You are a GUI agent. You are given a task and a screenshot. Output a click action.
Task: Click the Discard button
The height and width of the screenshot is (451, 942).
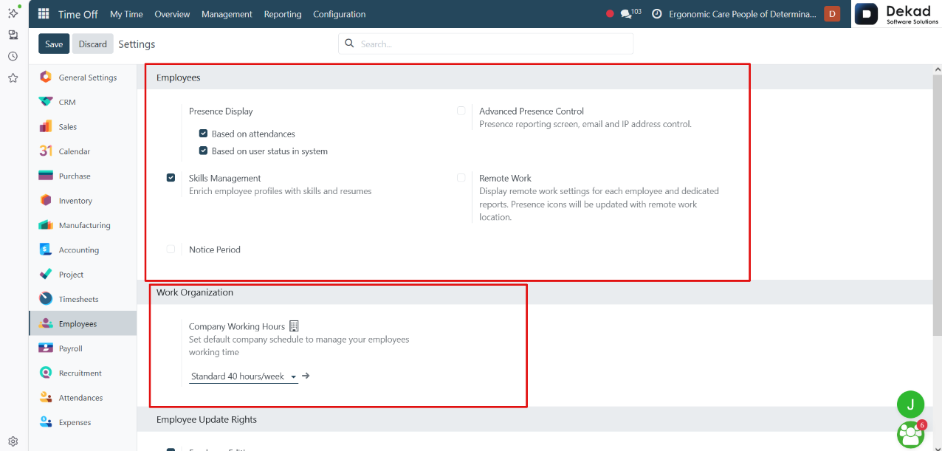(93, 44)
